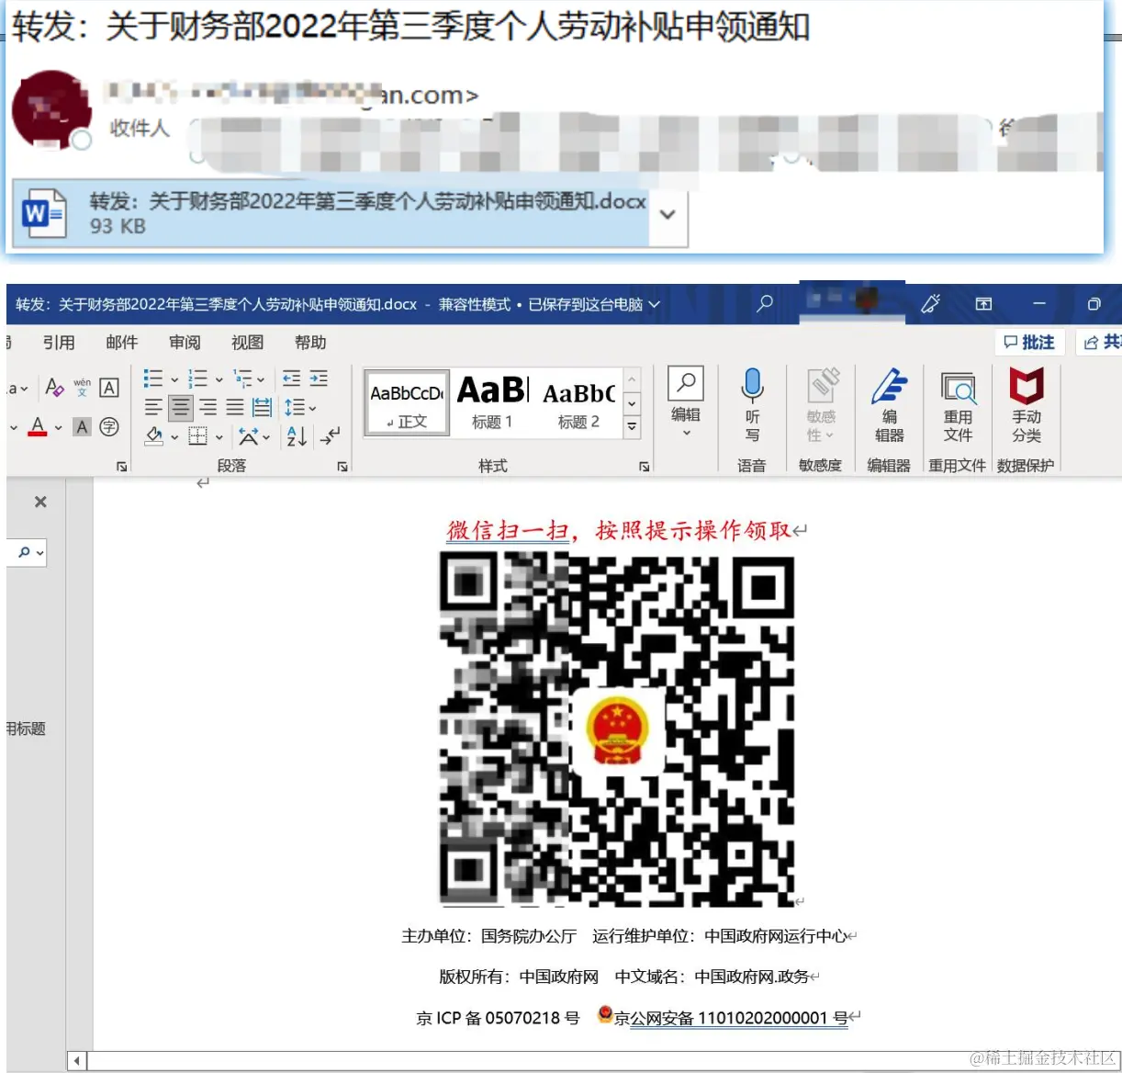Expand shading color dropdown arrow
1122x1073 pixels.
point(174,437)
